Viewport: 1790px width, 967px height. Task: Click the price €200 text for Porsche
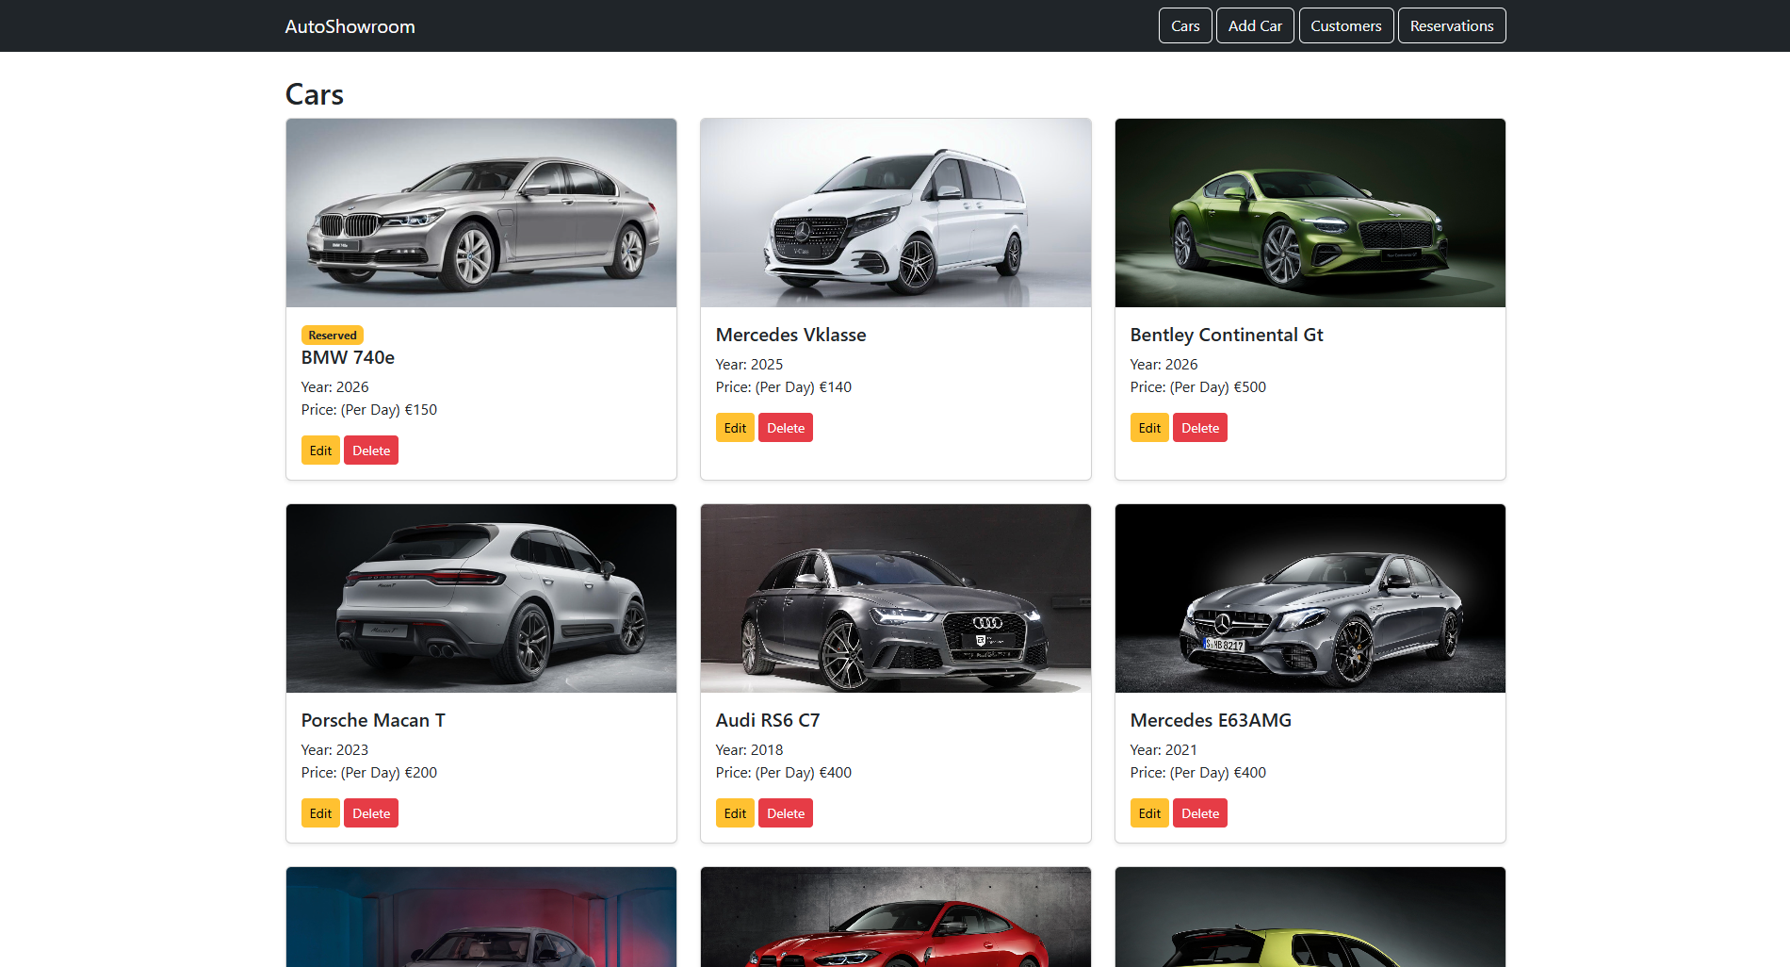pyautogui.click(x=369, y=773)
